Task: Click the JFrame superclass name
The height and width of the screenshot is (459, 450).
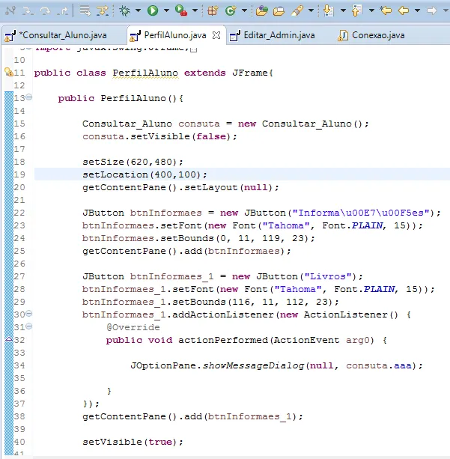Action: click(x=250, y=73)
